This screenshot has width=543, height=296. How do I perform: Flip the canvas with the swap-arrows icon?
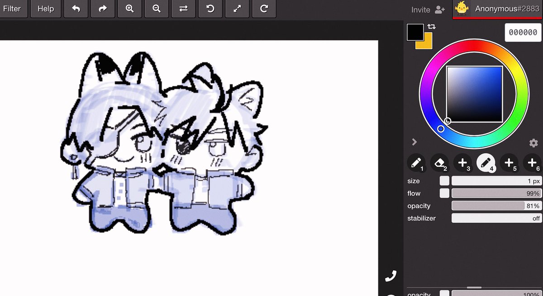click(183, 9)
